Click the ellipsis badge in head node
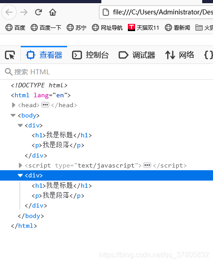The height and width of the screenshot is (263, 213). point(45,105)
